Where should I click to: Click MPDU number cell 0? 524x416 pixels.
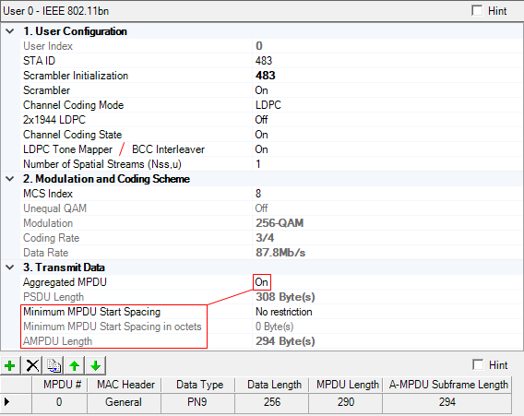pos(59,402)
